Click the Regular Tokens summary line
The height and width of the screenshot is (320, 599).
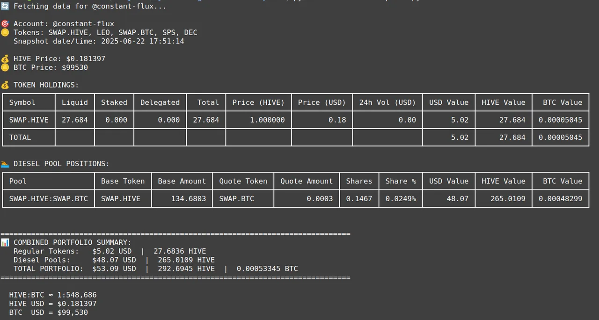pyautogui.click(x=110, y=251)
